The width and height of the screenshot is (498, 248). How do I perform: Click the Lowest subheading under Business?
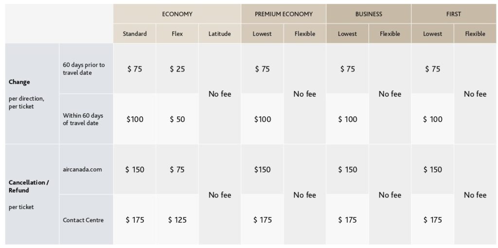pyautogui.click(x=347, y=34)
